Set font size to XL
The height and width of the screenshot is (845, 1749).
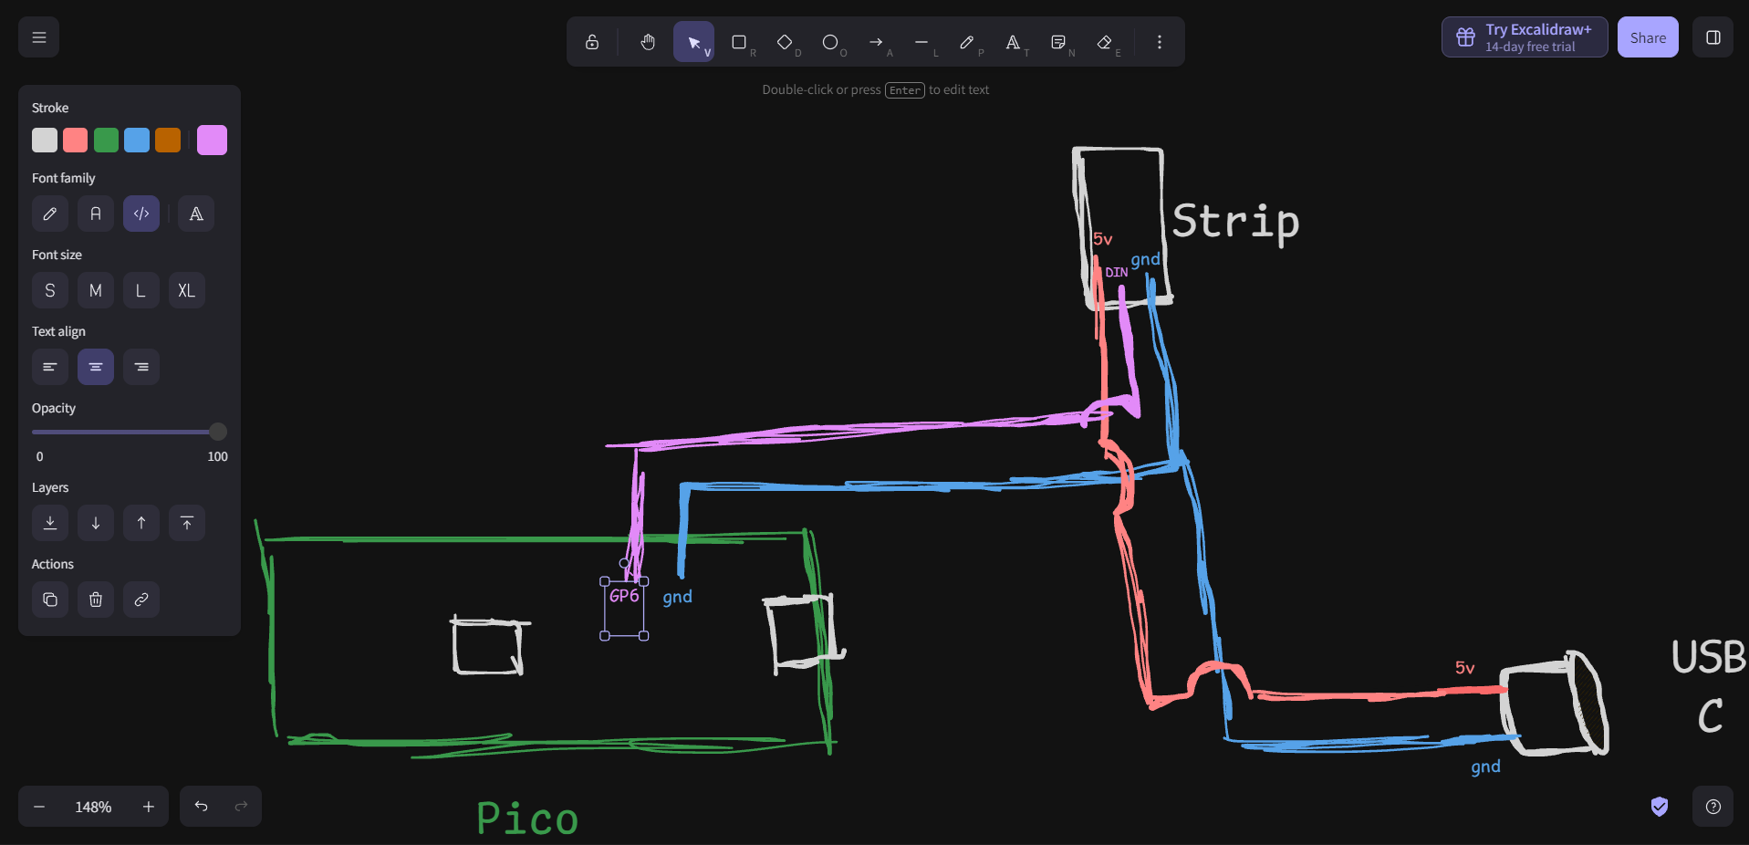coord(187,290)
